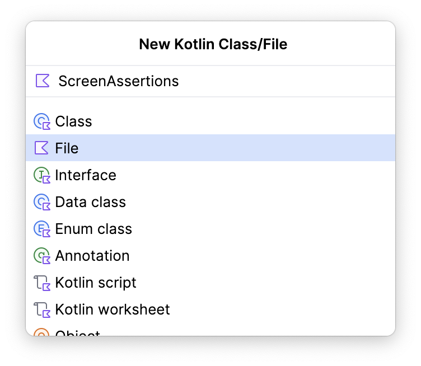Select the Data class entry
The width and height of the screenshot is (421, 366).
click(x=90, y=202)
